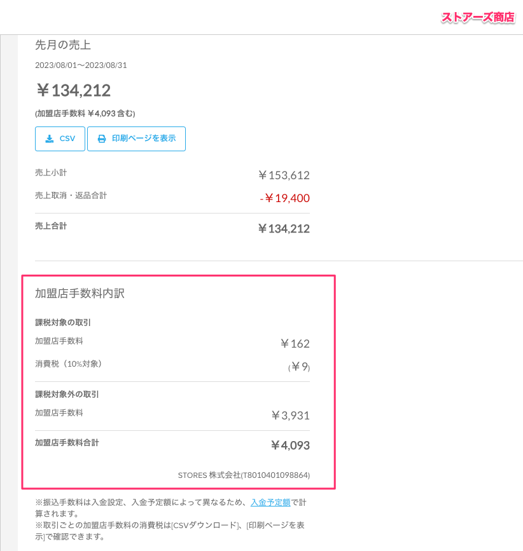523x551 pixels.
Task: Click the 売上小計 amount ¥153,612
Action: 284,175
